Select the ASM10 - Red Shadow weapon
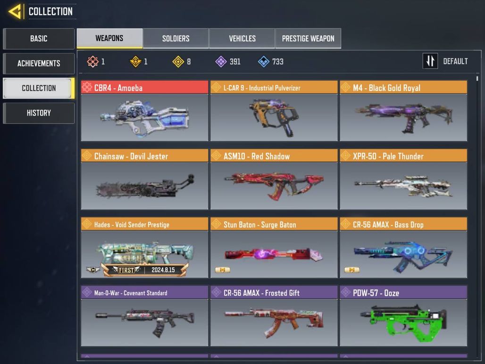Image resolution: width=485 pixels, height=364 pixels. pos(274,179)
